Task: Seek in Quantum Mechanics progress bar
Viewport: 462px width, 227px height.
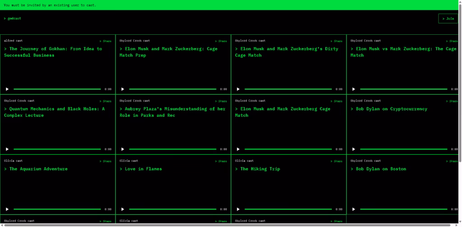Action: (57, 149)
